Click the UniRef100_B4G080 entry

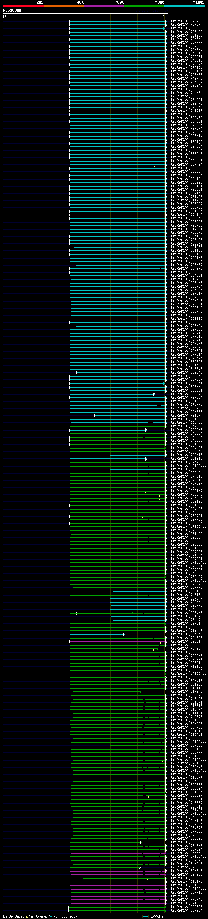(187, 434)
